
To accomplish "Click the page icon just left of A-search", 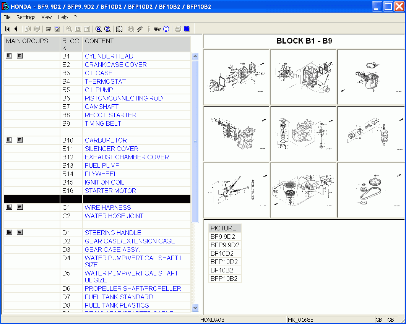I will (x=87, y=29).
